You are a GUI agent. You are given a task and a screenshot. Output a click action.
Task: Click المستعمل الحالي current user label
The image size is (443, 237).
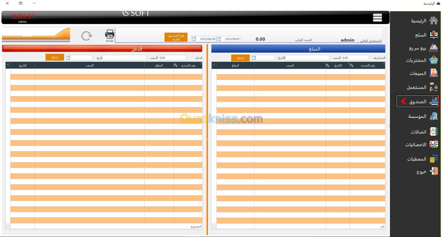pyautogui.click(x=371, y=41)
